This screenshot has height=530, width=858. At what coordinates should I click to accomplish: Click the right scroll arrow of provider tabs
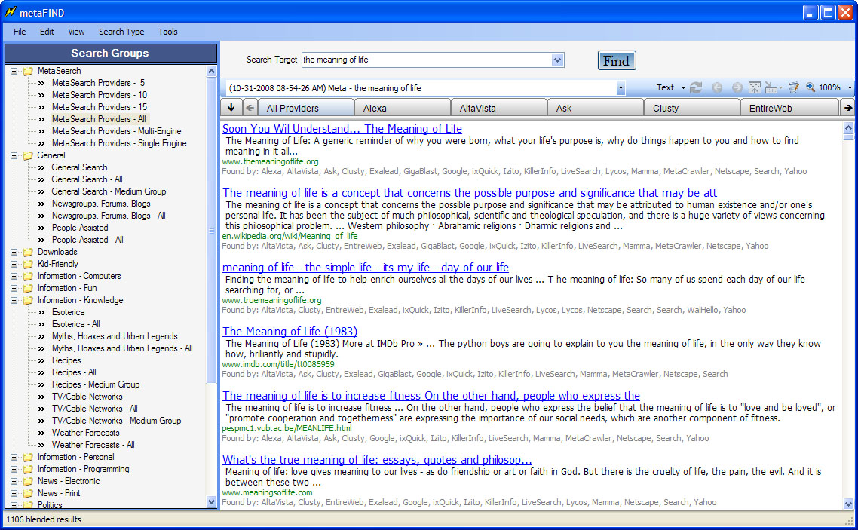click(x=847, y=108)
